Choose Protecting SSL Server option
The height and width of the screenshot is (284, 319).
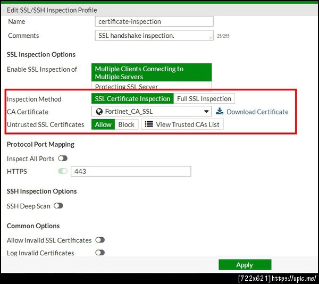point(152,86)
